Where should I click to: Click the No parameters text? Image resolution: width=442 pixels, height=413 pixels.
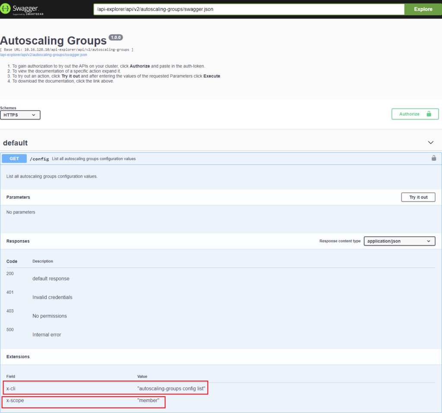21,212
